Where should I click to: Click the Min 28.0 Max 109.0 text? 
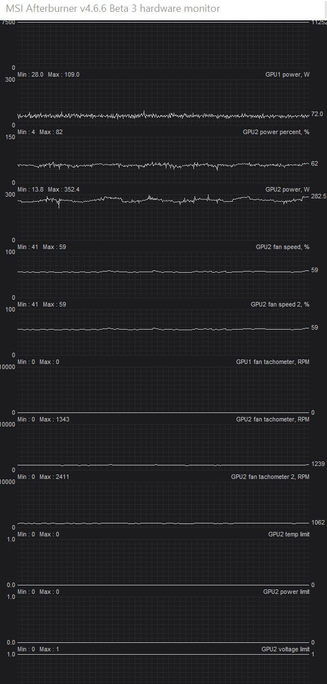point(48,74)
